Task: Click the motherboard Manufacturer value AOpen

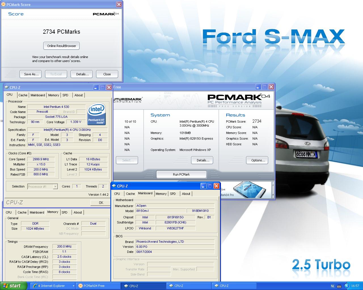Action: 175,206
